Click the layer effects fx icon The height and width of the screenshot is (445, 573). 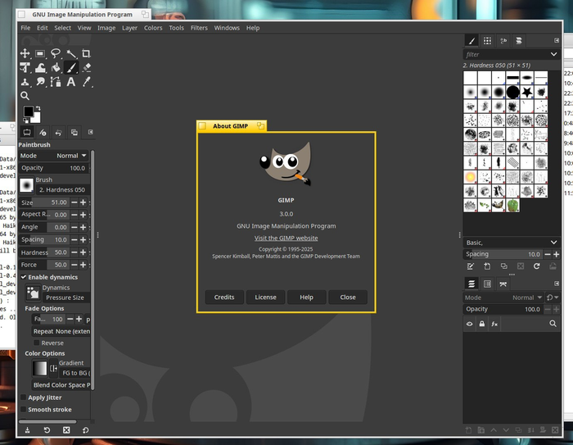pyautogui.click(x=494, y=324)
